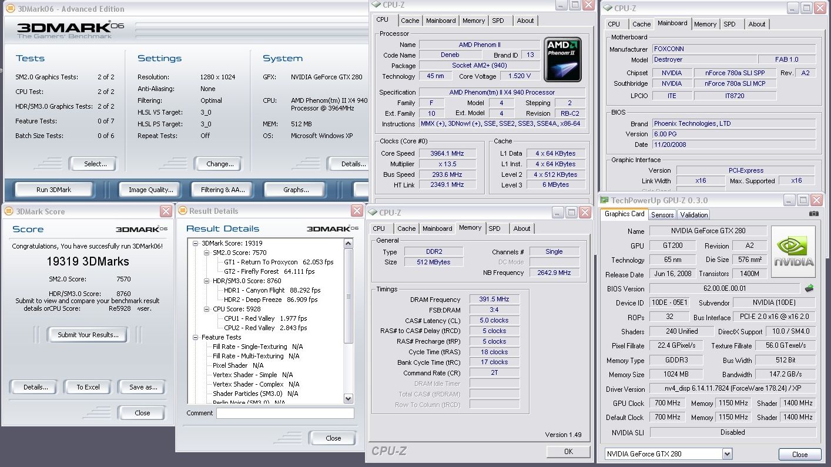Click OK in the CPU-Z Memory window
The width and height of the screenshot is (831, 467).
coord(568,452)
